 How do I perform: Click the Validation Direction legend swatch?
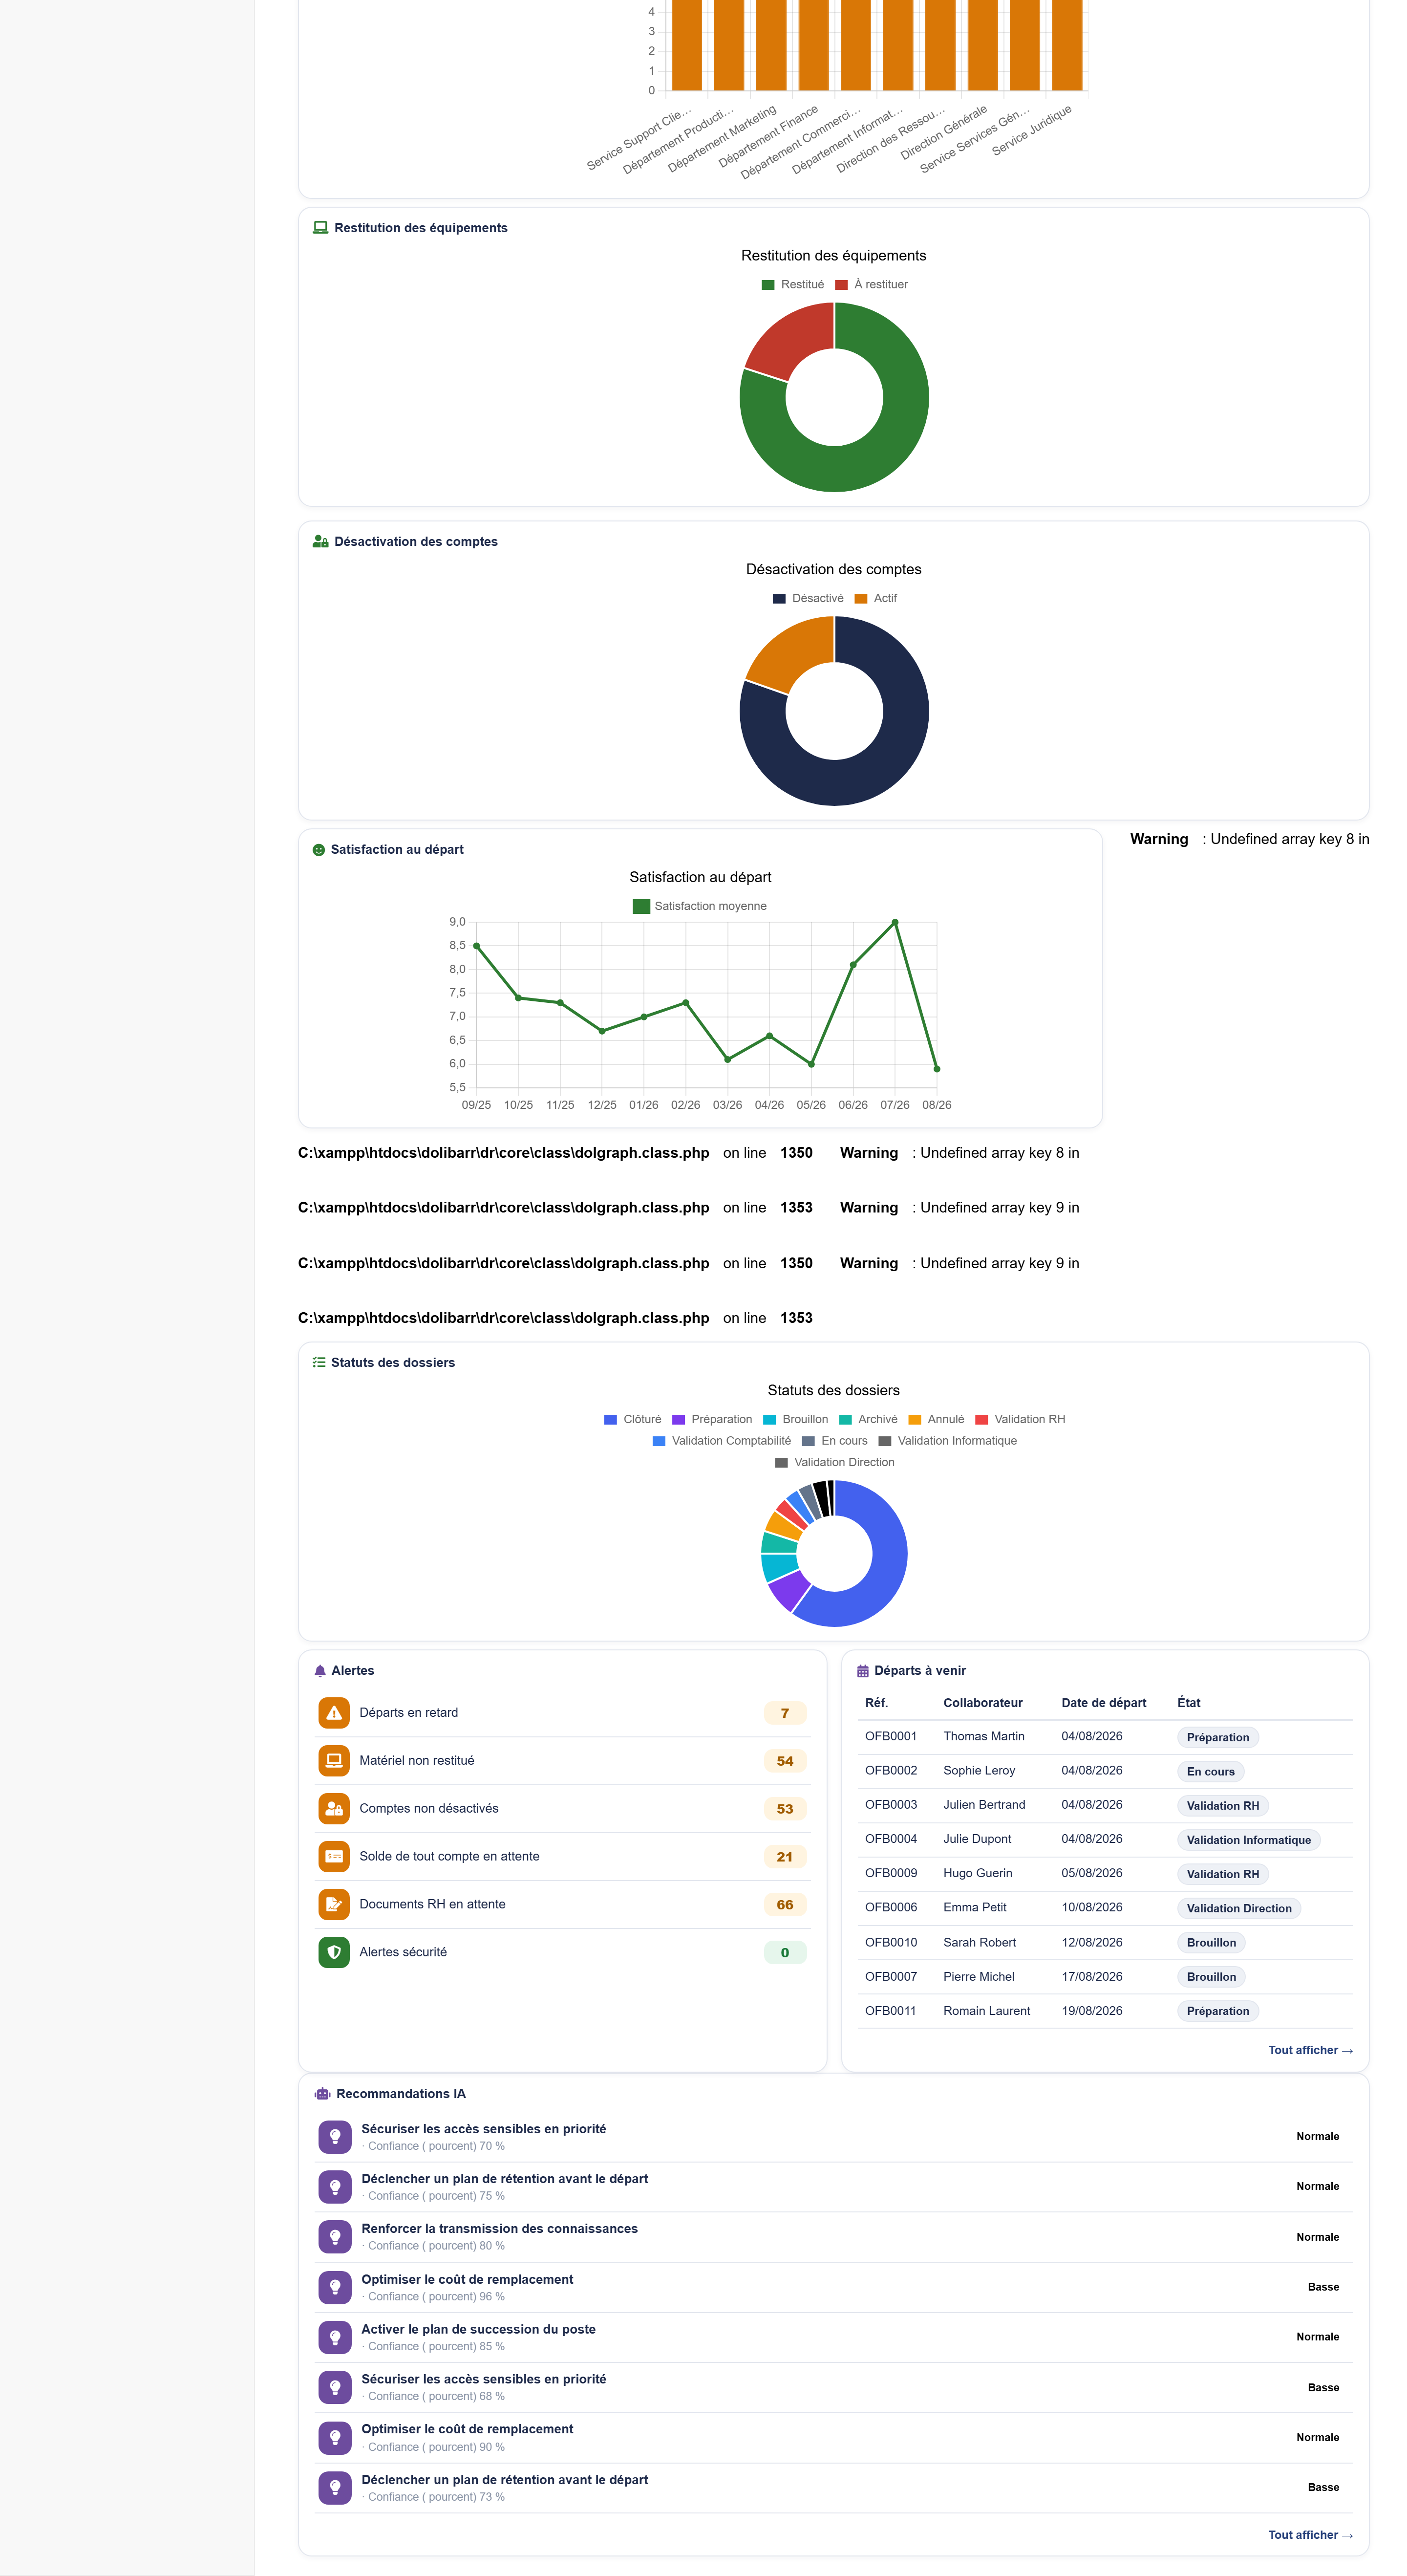tap(781, 1463)
